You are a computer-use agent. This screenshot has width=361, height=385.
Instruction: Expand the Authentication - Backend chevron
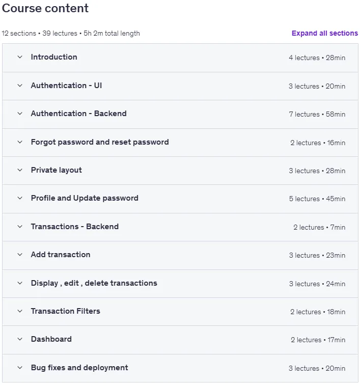tap(20, 114)
